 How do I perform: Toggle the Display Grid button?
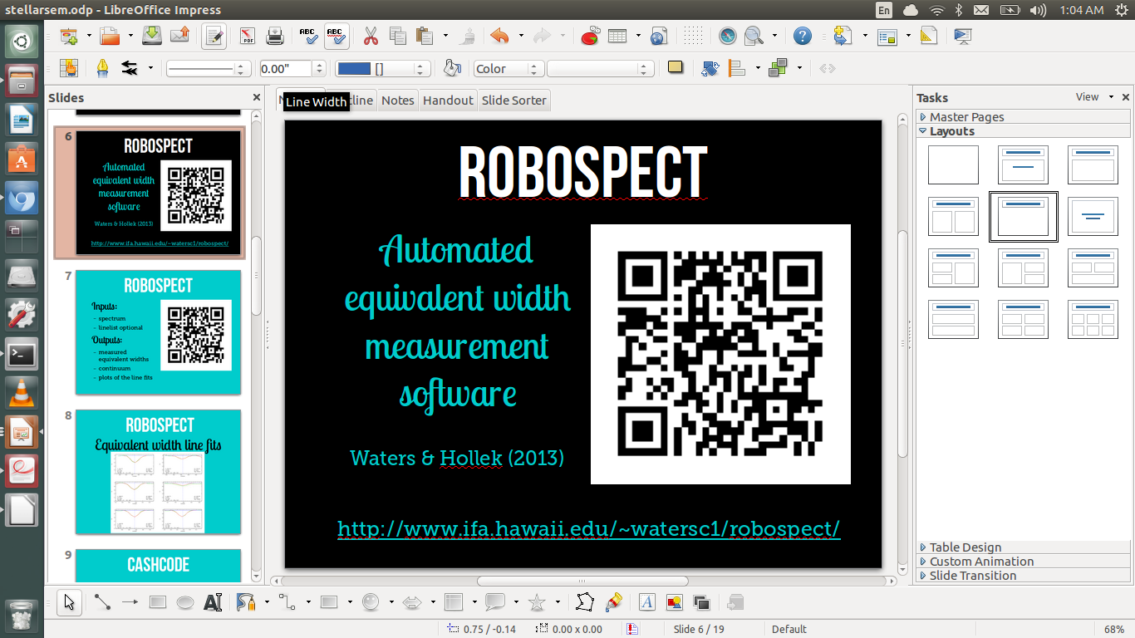click(x=694, y=36)
